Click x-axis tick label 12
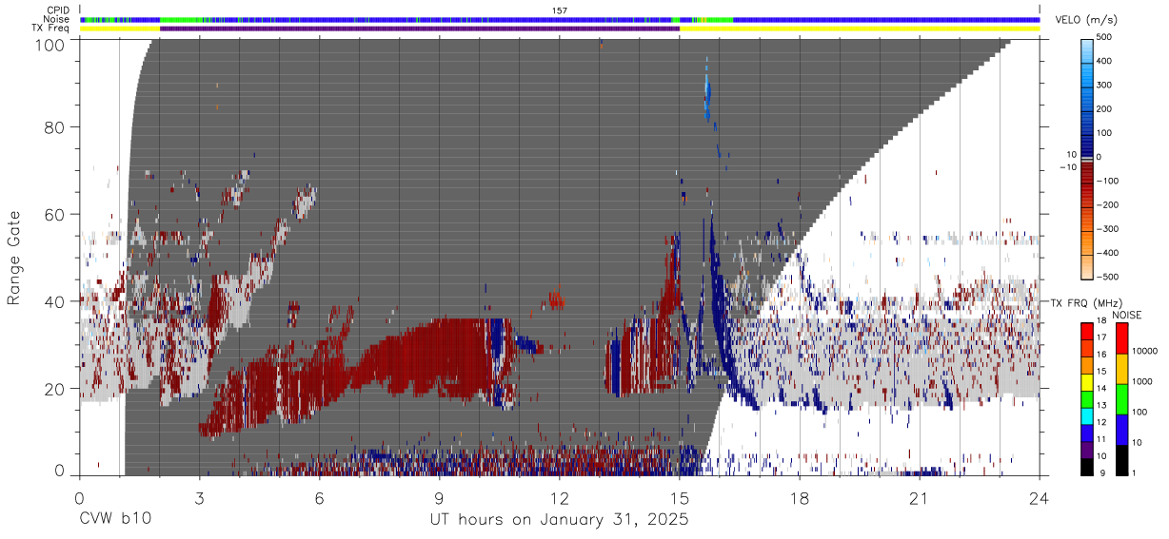Image resolution: width=1169 pixels, height=539 pixels. pos(559,497)
